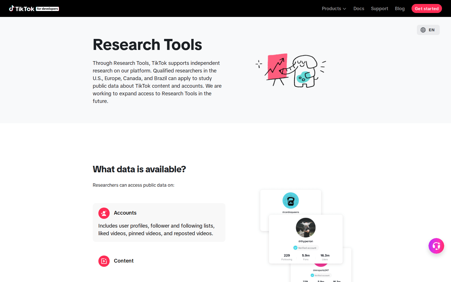Image resolution: width=451 pixels, height=282 pixels.
Task: Expand the Products dropdown menu
Action: (334, 8)
